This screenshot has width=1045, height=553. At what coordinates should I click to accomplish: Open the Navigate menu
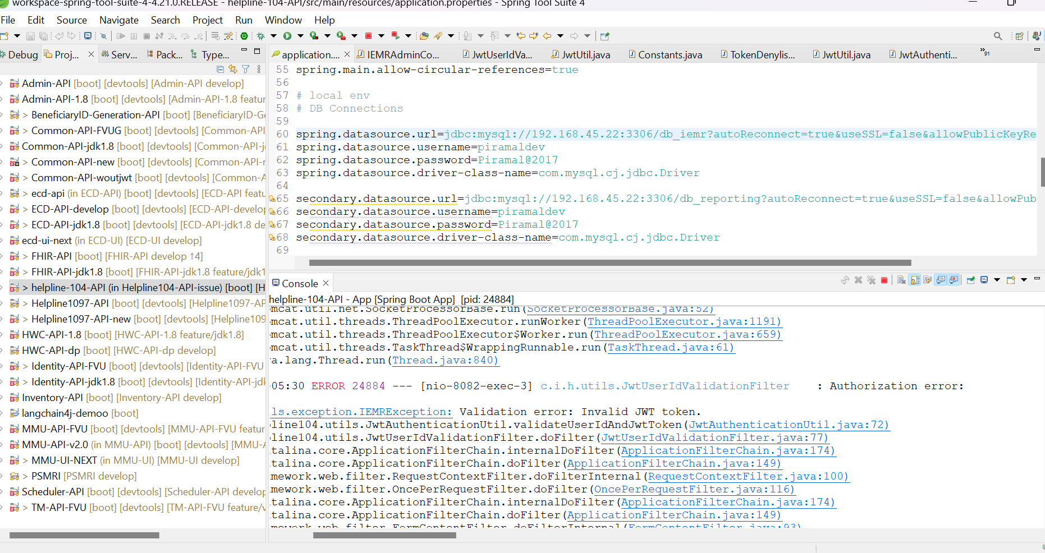click(119, 20)
